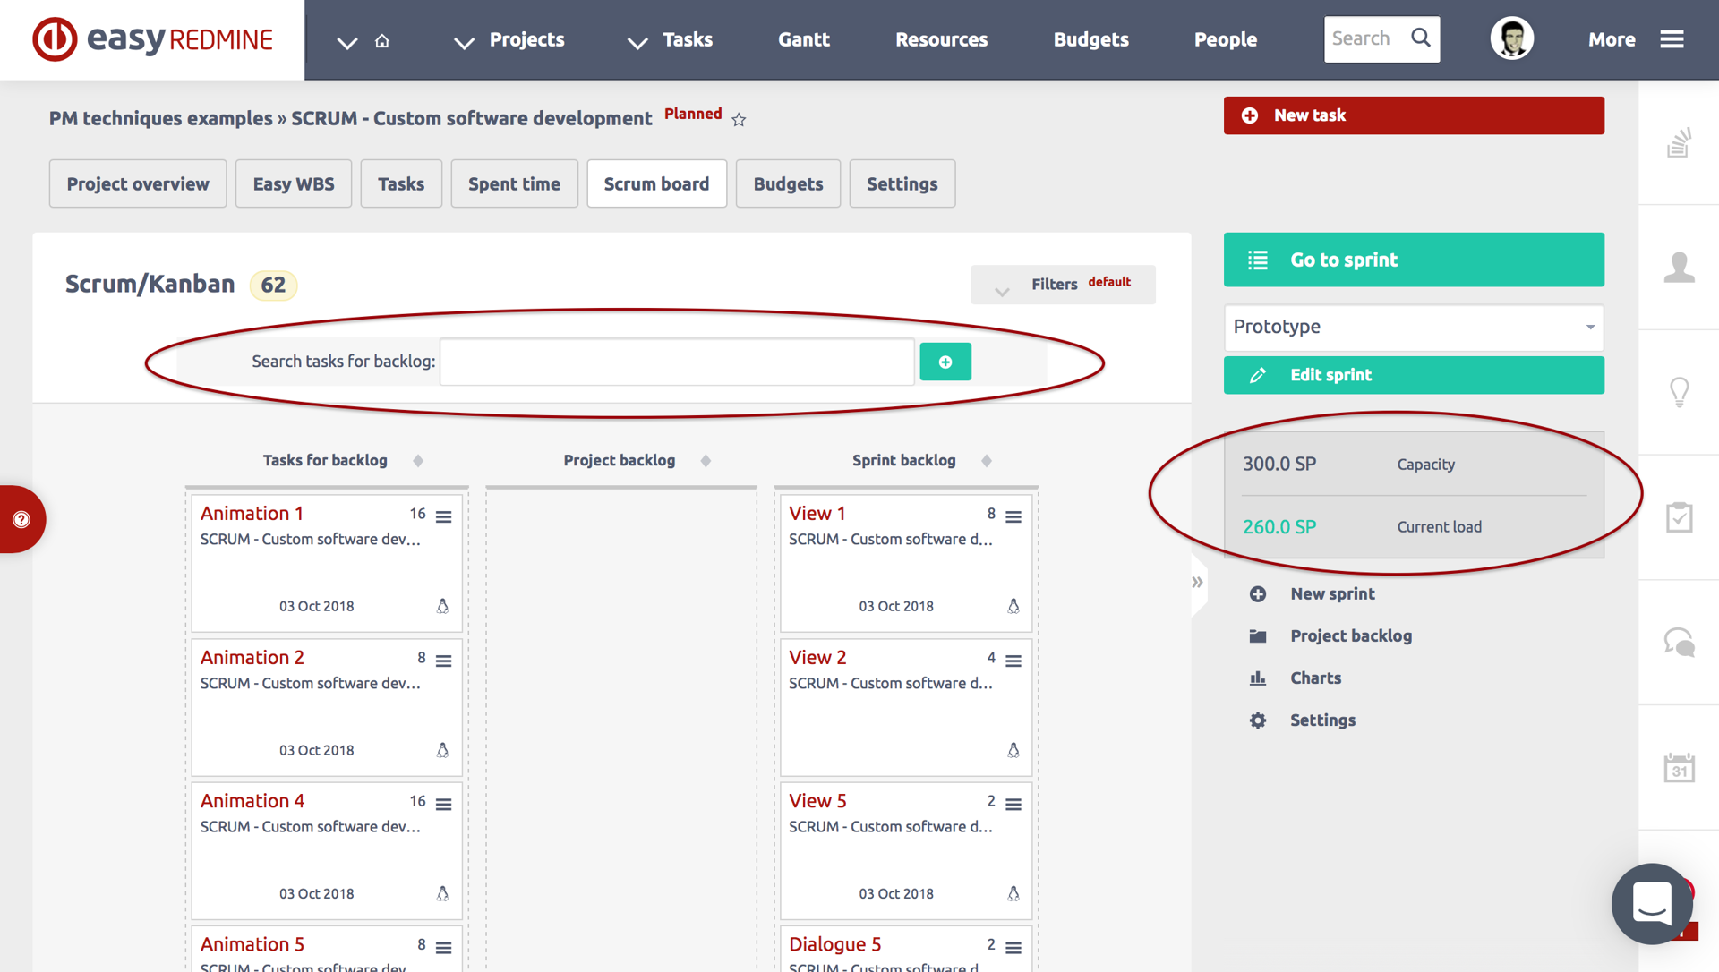
Task: Click the home icon in top navigation
Action: pos(382,40)
